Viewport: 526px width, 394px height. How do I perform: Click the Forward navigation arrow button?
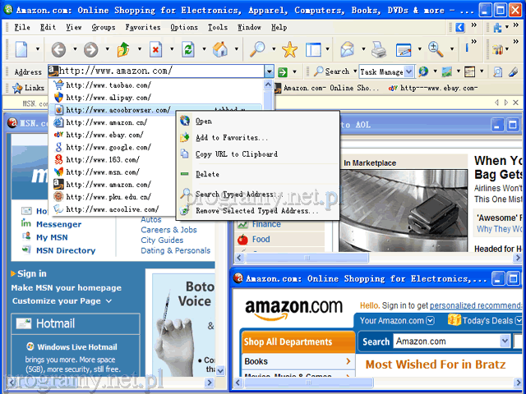tap(90, 49)
